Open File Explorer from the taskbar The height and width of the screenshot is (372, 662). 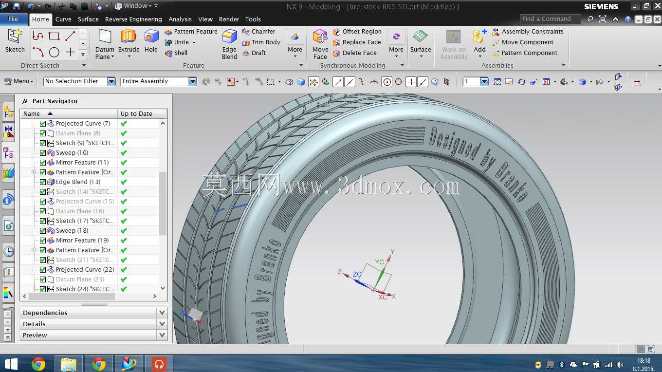click(x=69, y=364)
